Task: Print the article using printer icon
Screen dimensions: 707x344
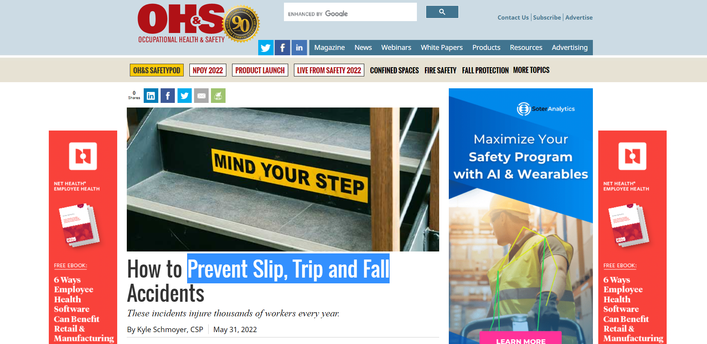Action: point(218,96)
